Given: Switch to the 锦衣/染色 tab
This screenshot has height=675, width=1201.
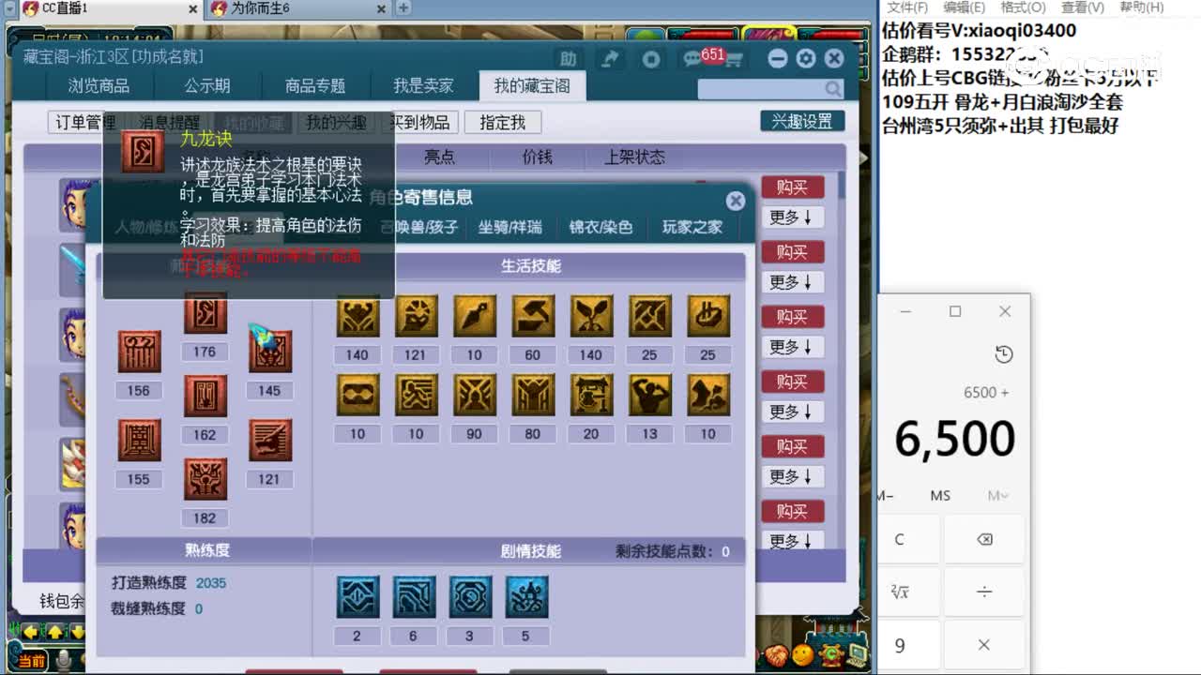Looking at the screenshot, I should tap(600, 227).
